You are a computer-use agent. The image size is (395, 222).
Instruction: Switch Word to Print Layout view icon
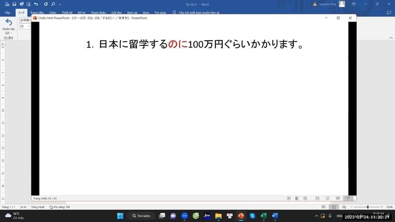333,207
